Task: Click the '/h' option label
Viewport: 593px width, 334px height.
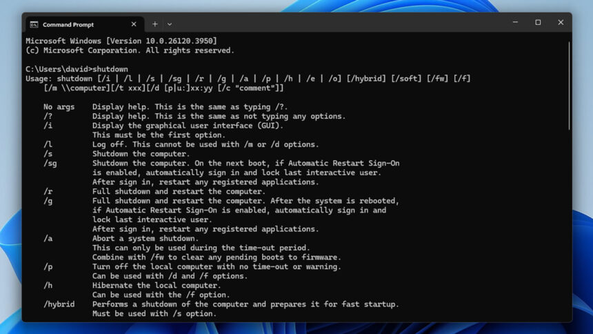Action: pyautogui.click(x=48, y=286)
